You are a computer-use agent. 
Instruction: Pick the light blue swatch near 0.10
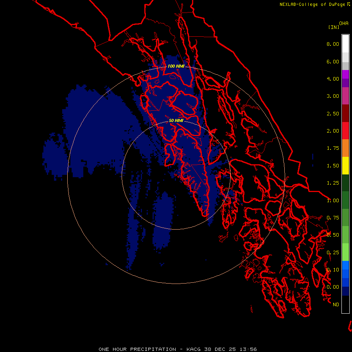345,265
